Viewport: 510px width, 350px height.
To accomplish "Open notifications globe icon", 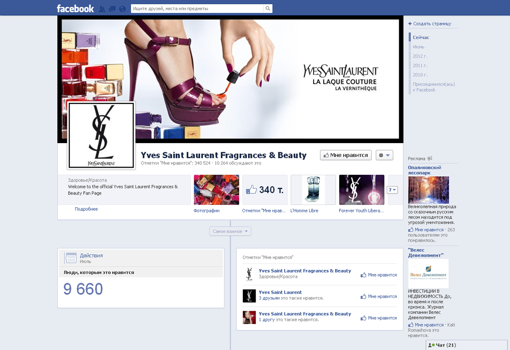I will pos(122,9).
